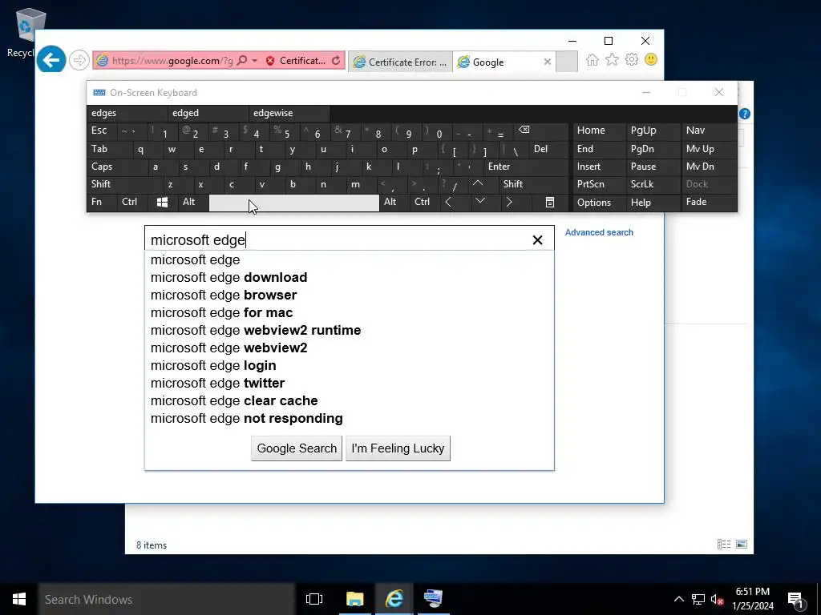Refresh the page with the reload icon
This screenshot has height=615, width=821.
click(336, 61)
